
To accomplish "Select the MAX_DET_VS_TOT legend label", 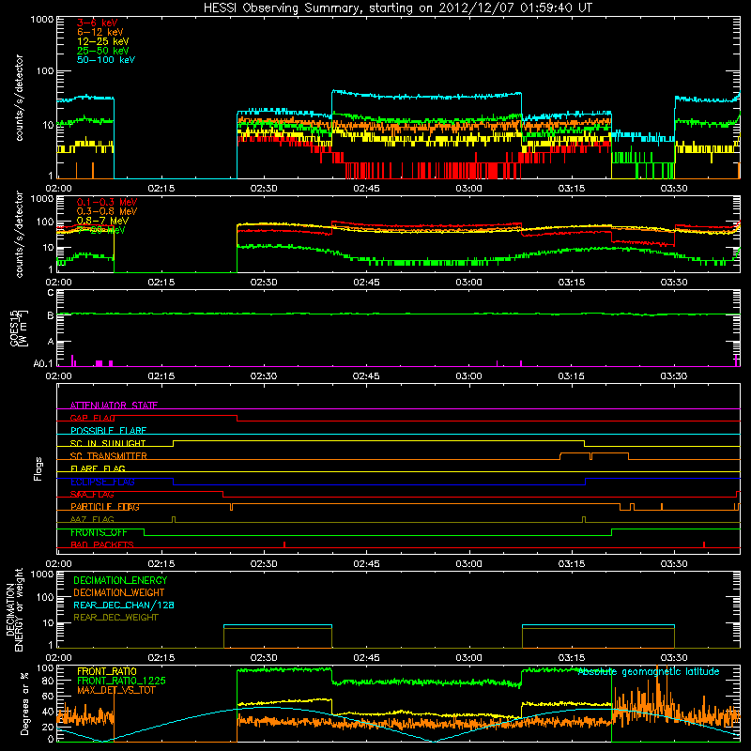I will [116, 690].
